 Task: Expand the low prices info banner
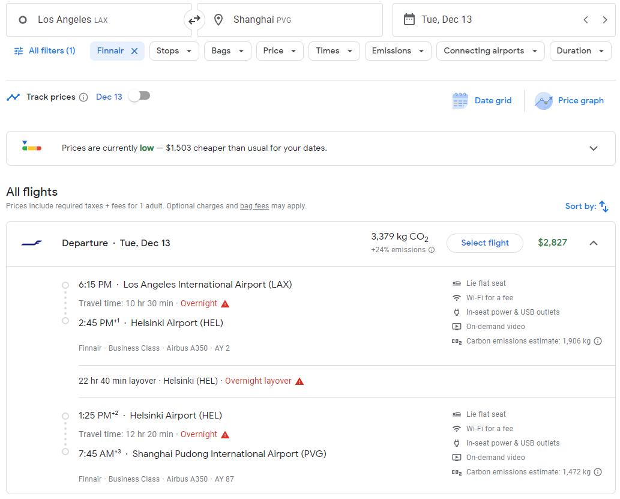coord(593,148)
